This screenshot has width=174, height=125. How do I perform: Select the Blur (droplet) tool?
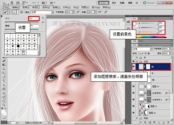4,69
